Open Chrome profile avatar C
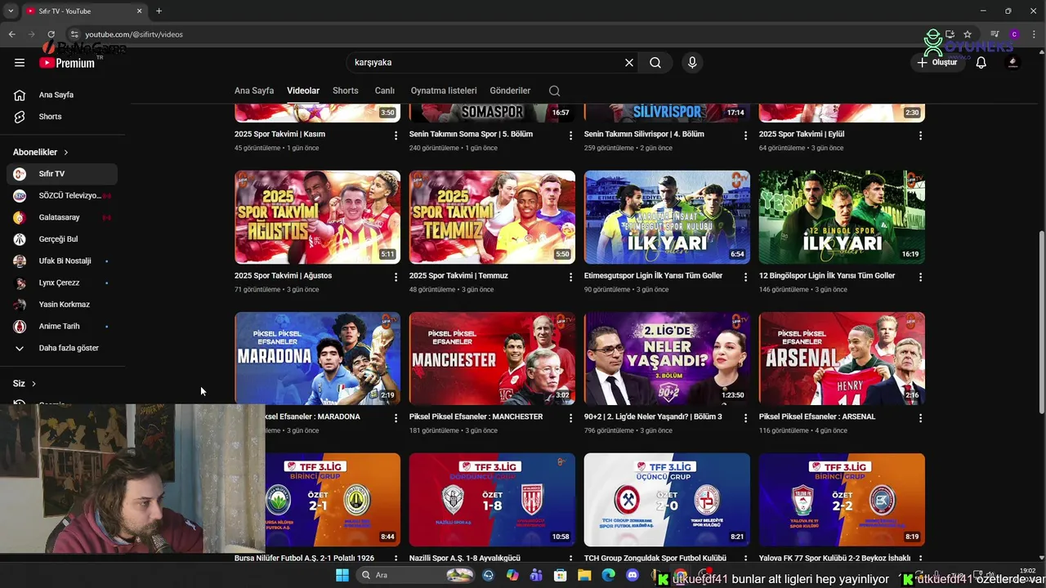 pos(1014,34)
